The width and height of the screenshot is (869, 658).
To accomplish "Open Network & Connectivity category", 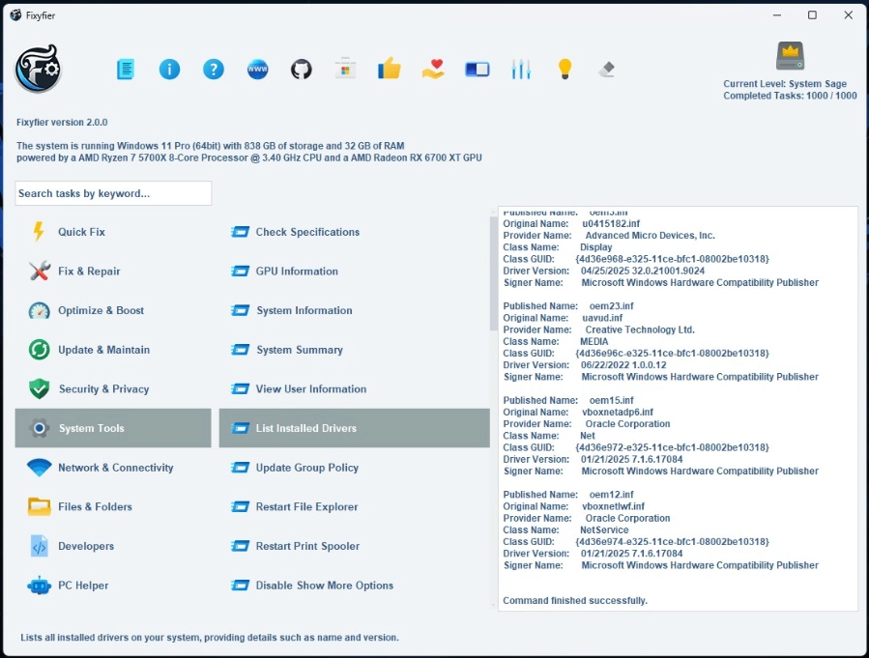I will point(113,468).
